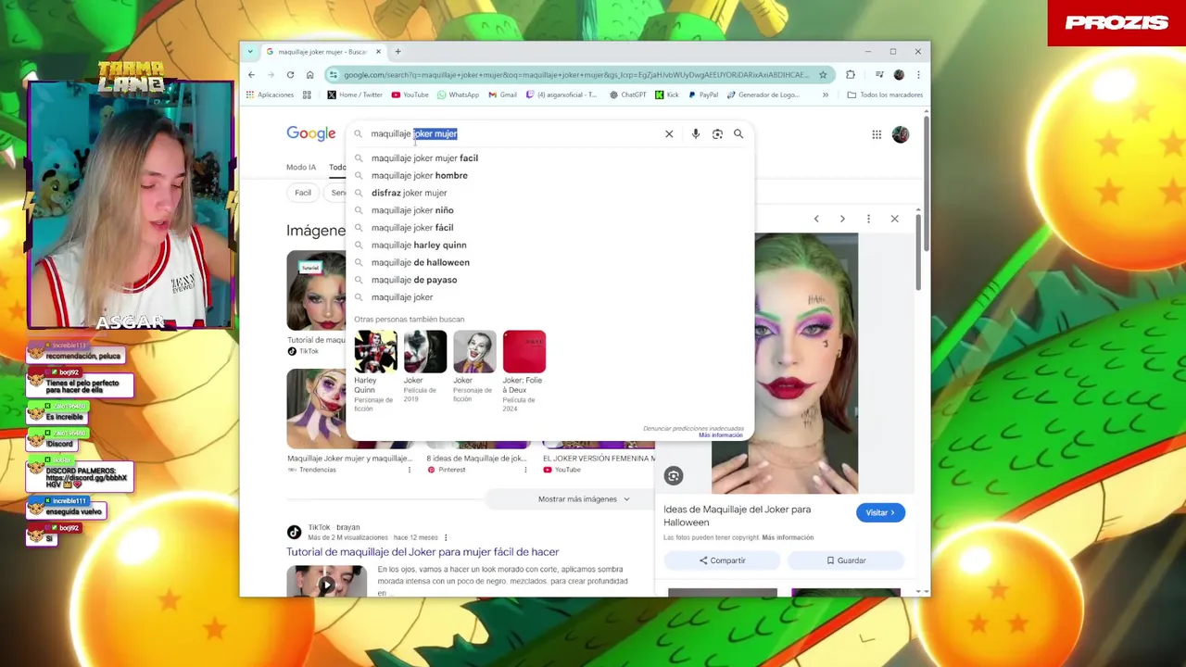Go back with the browser back arrow
Screen dimensions: 1186x667
(251, 75)
